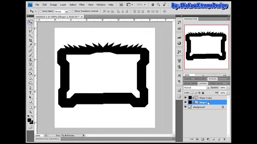The image size is (257, 144).
Task: Switch to the Color tab
Action: (188, 79)
